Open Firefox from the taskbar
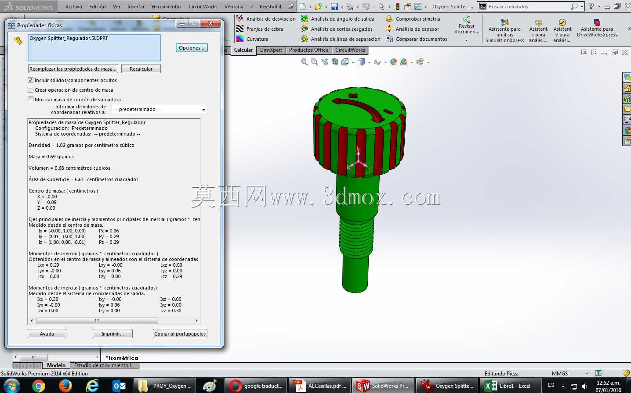Screen dimensions: 631x393 click(65, 386)
